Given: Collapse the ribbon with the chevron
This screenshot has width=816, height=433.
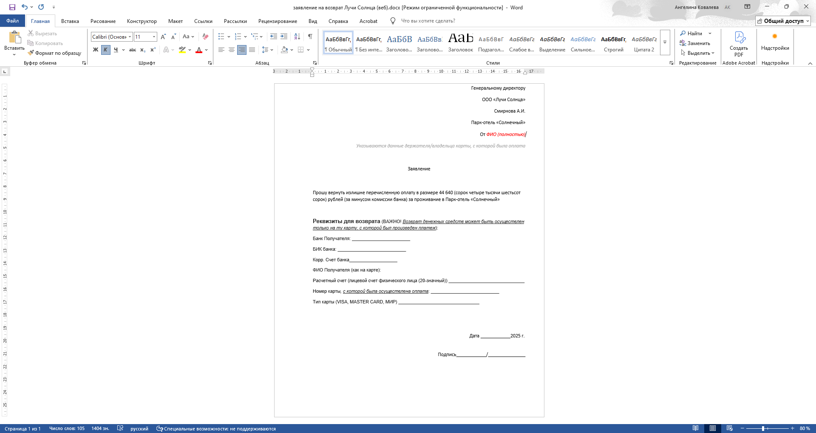Looking at the screenshot, I should tap(810, 63).
